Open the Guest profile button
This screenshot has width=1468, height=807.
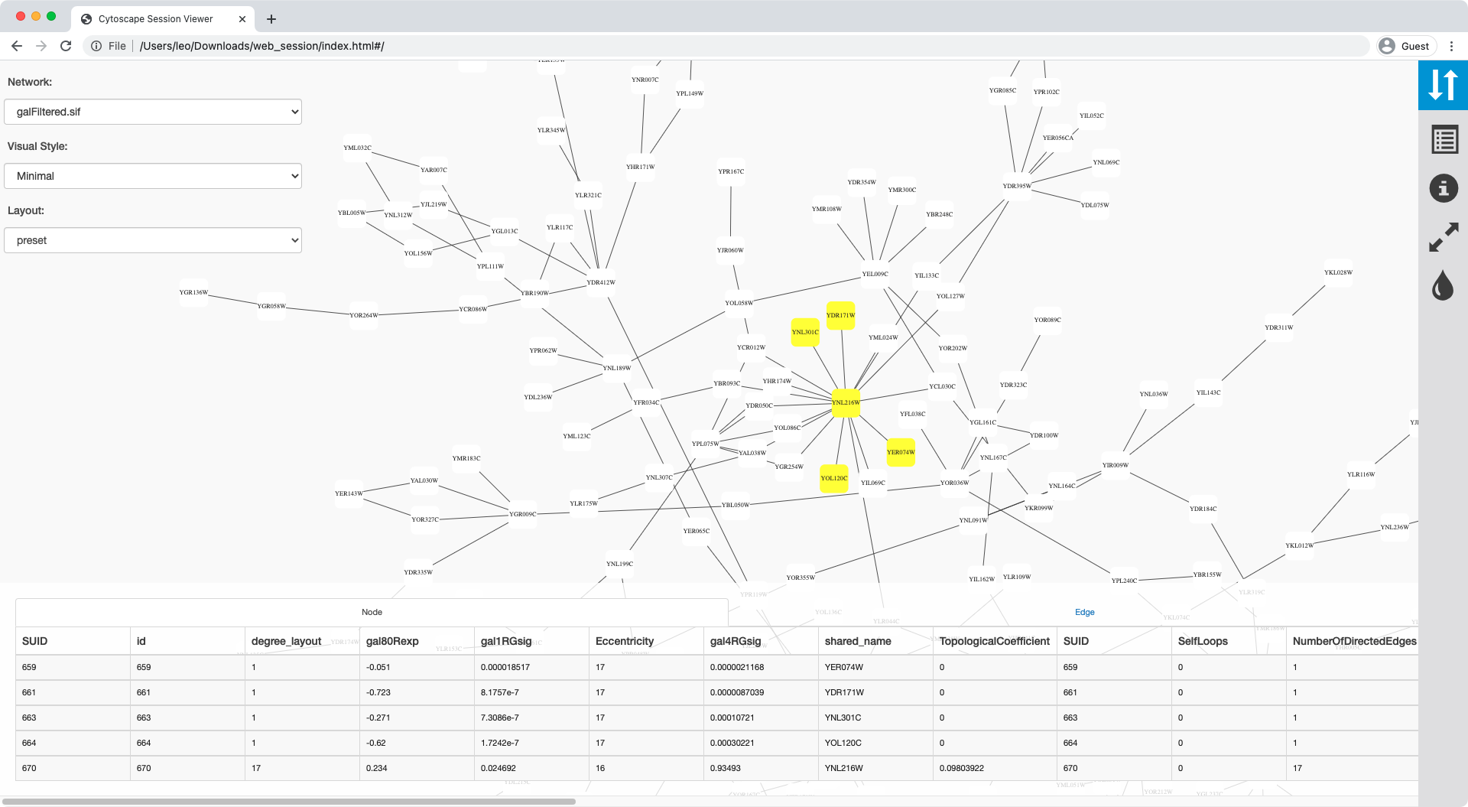(x=1405, y=46)
